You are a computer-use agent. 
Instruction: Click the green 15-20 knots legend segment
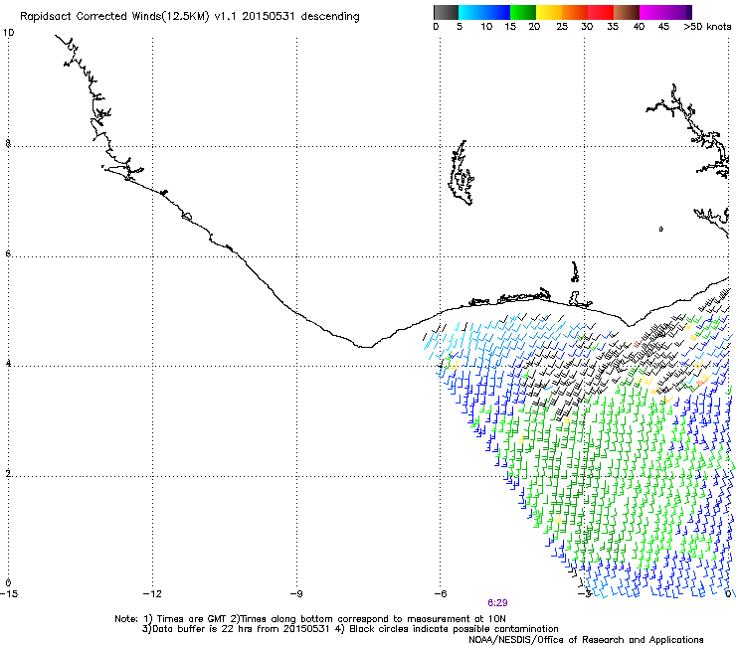coord(523,12)
